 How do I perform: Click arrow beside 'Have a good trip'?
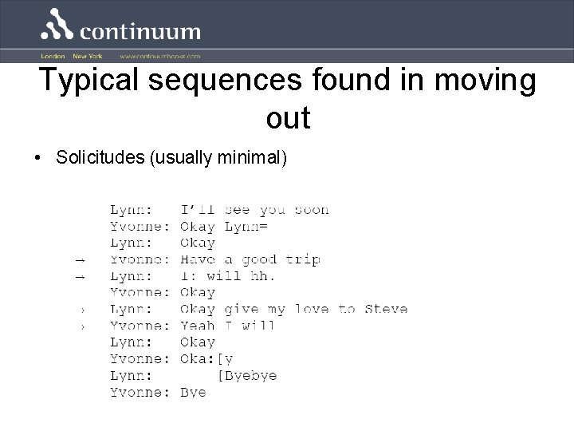tap(81, 260)
